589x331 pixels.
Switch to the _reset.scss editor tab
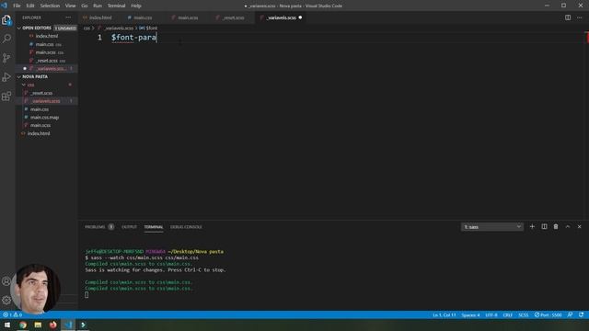(x=233, y=17)
